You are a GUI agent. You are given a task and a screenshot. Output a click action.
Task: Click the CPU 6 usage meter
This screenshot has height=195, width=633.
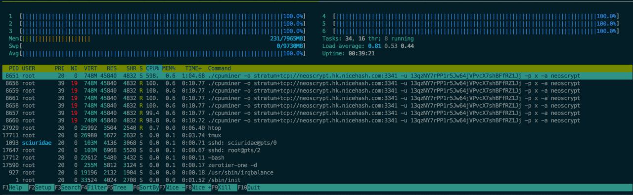click(x=470, y=31)
